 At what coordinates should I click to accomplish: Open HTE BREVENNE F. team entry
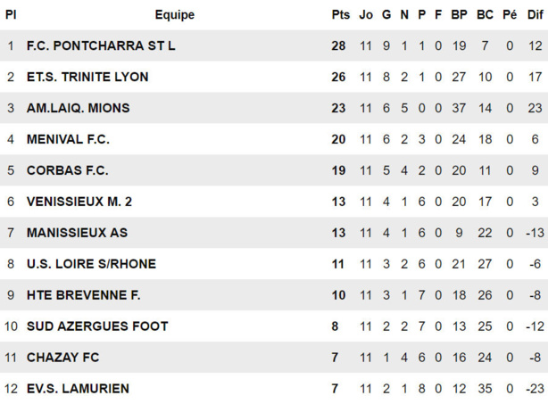tap(83, 295)
